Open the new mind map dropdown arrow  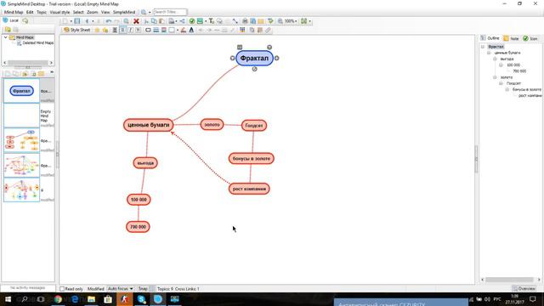[71, 21]
